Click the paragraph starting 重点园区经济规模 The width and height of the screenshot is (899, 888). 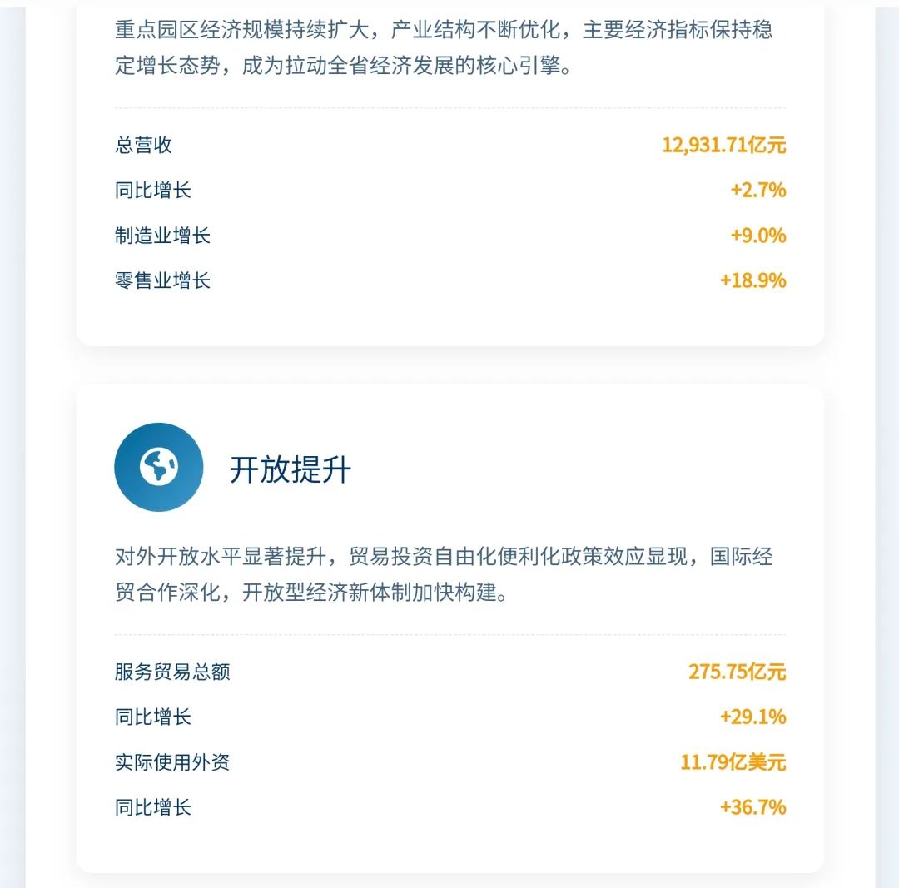(444, 47)
